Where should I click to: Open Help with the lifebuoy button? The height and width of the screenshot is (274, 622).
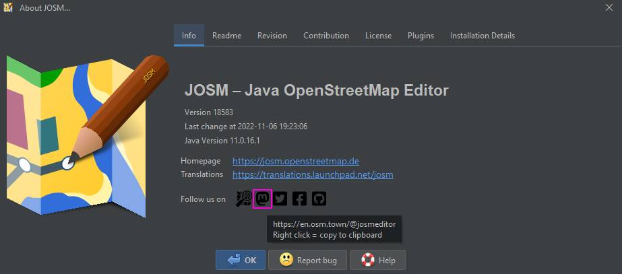click(x=377, y=260)
